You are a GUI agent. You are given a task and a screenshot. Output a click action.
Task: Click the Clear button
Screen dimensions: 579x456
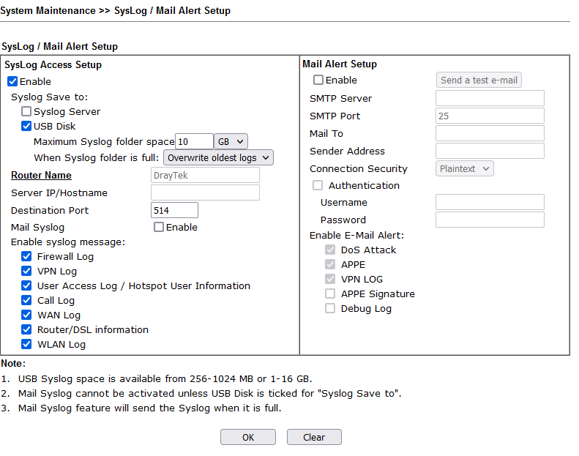[314, 437]
